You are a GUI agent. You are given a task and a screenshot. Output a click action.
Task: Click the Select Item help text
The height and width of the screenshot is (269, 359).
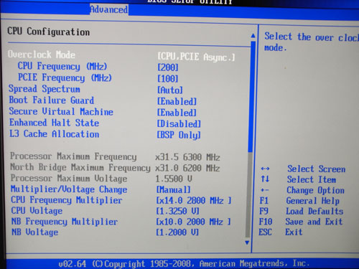coord(312,179)
